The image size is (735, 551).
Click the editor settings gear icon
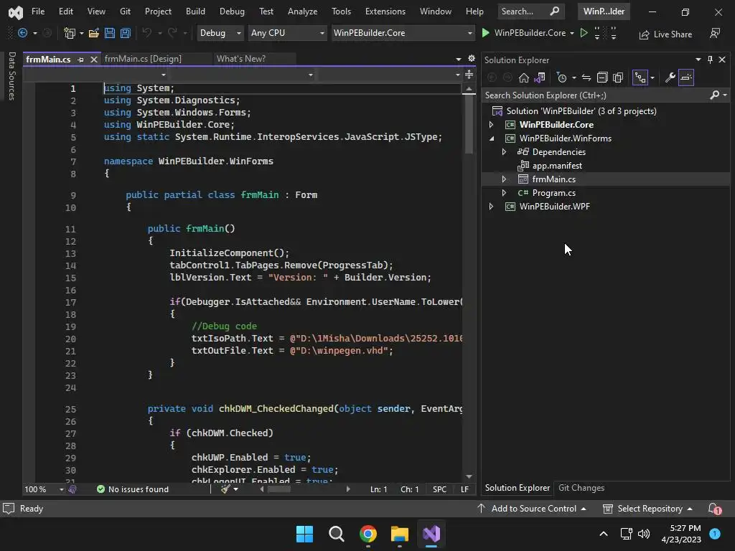[x=472, y=58]
